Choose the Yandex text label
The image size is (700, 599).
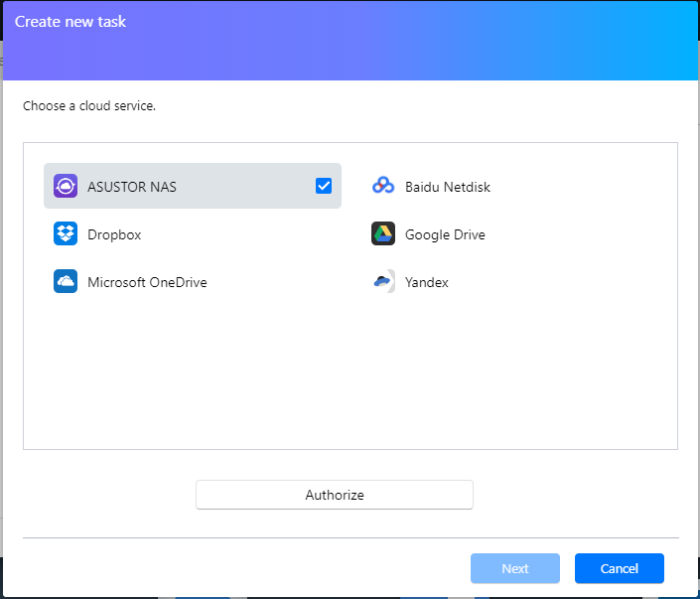pyautogui.click(x=427, y=282)
